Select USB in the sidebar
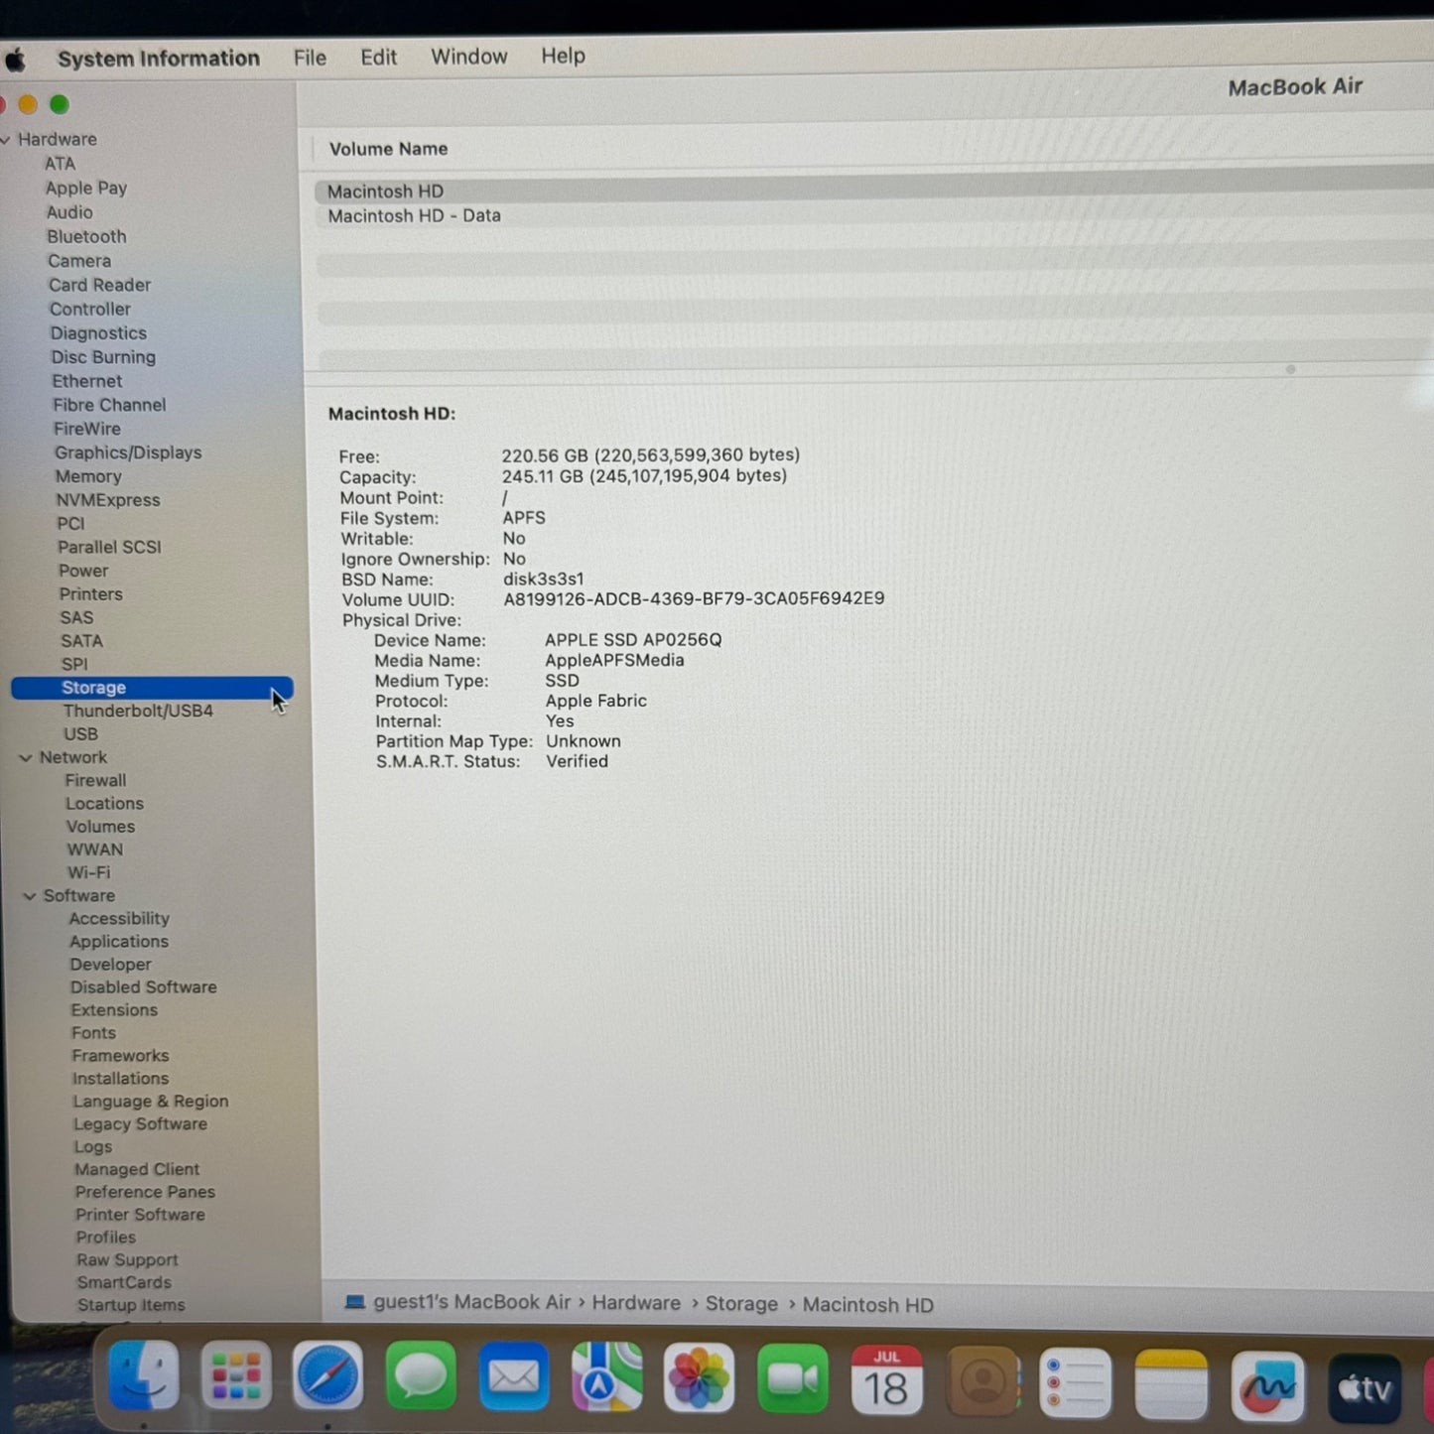 pyautogui.click(x=80, y=734)
